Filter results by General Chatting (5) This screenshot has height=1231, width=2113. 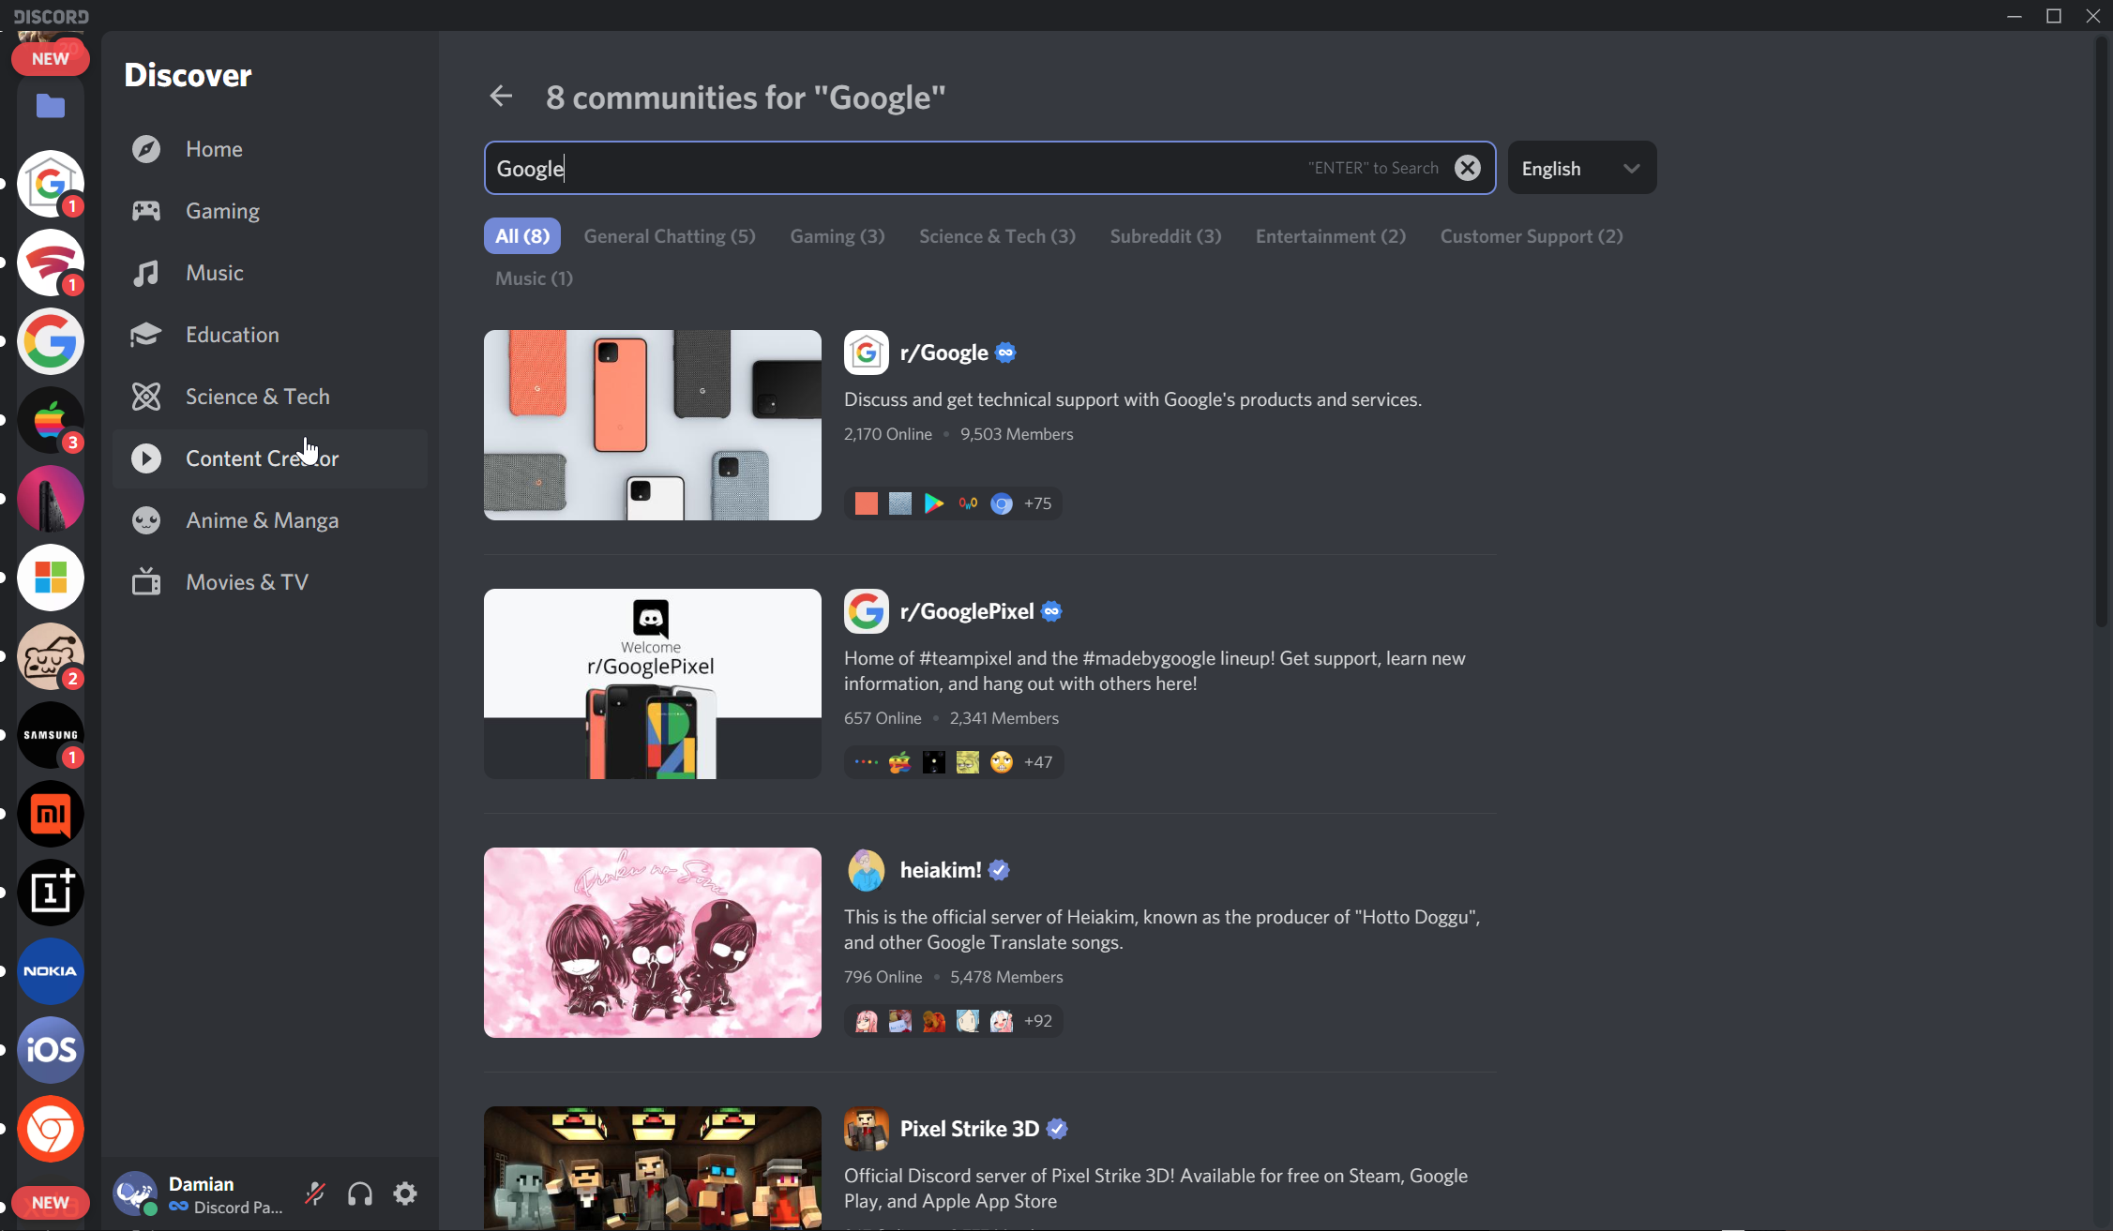(669, 236)
